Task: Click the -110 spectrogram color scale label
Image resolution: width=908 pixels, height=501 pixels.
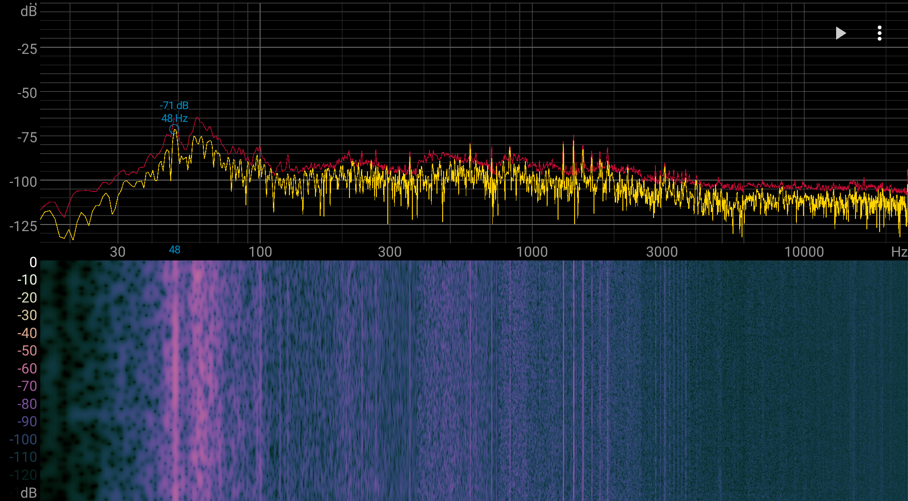Action: tap(23, 457)
